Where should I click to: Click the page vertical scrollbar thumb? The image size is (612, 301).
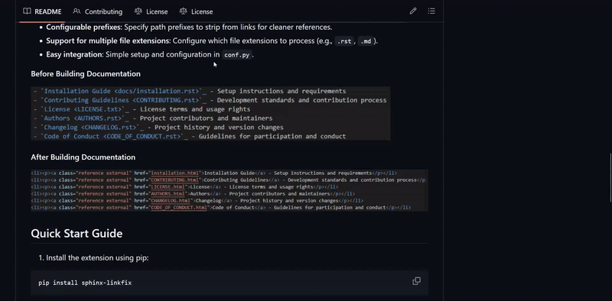pyautogui.click(x=610, y=177)
